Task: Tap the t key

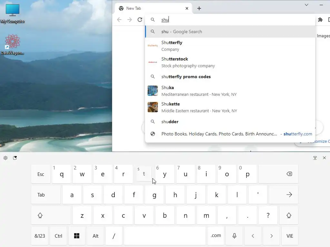Action: pyautogui.click(x=144, y=174)
